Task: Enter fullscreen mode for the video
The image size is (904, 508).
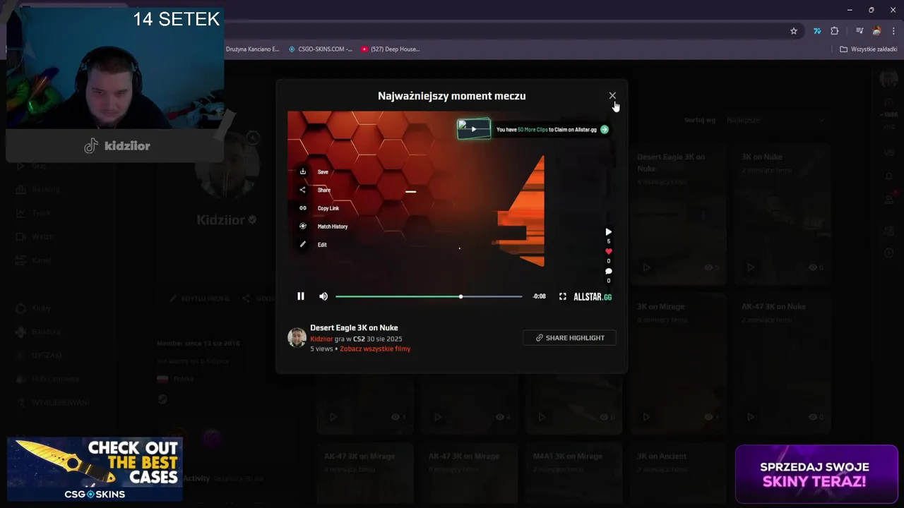Action: [563, 296]
